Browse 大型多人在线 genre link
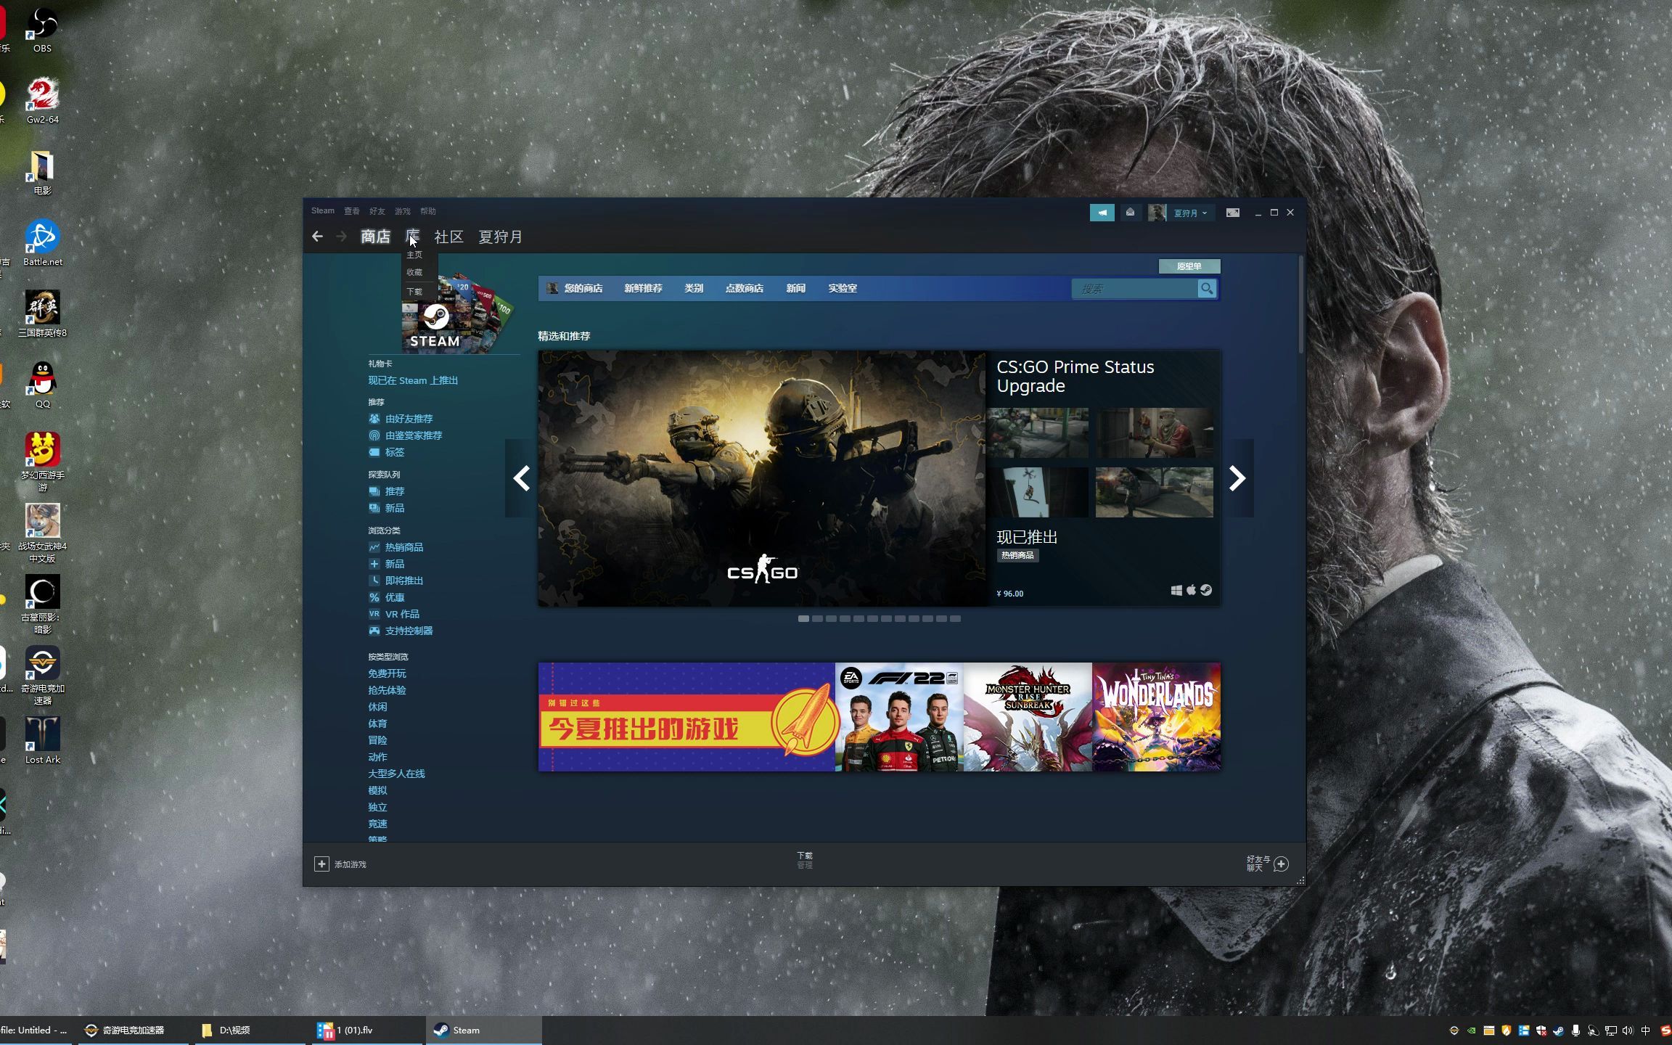The width and height of the screenshot is (1672, 1045). [x=396, y=774]
